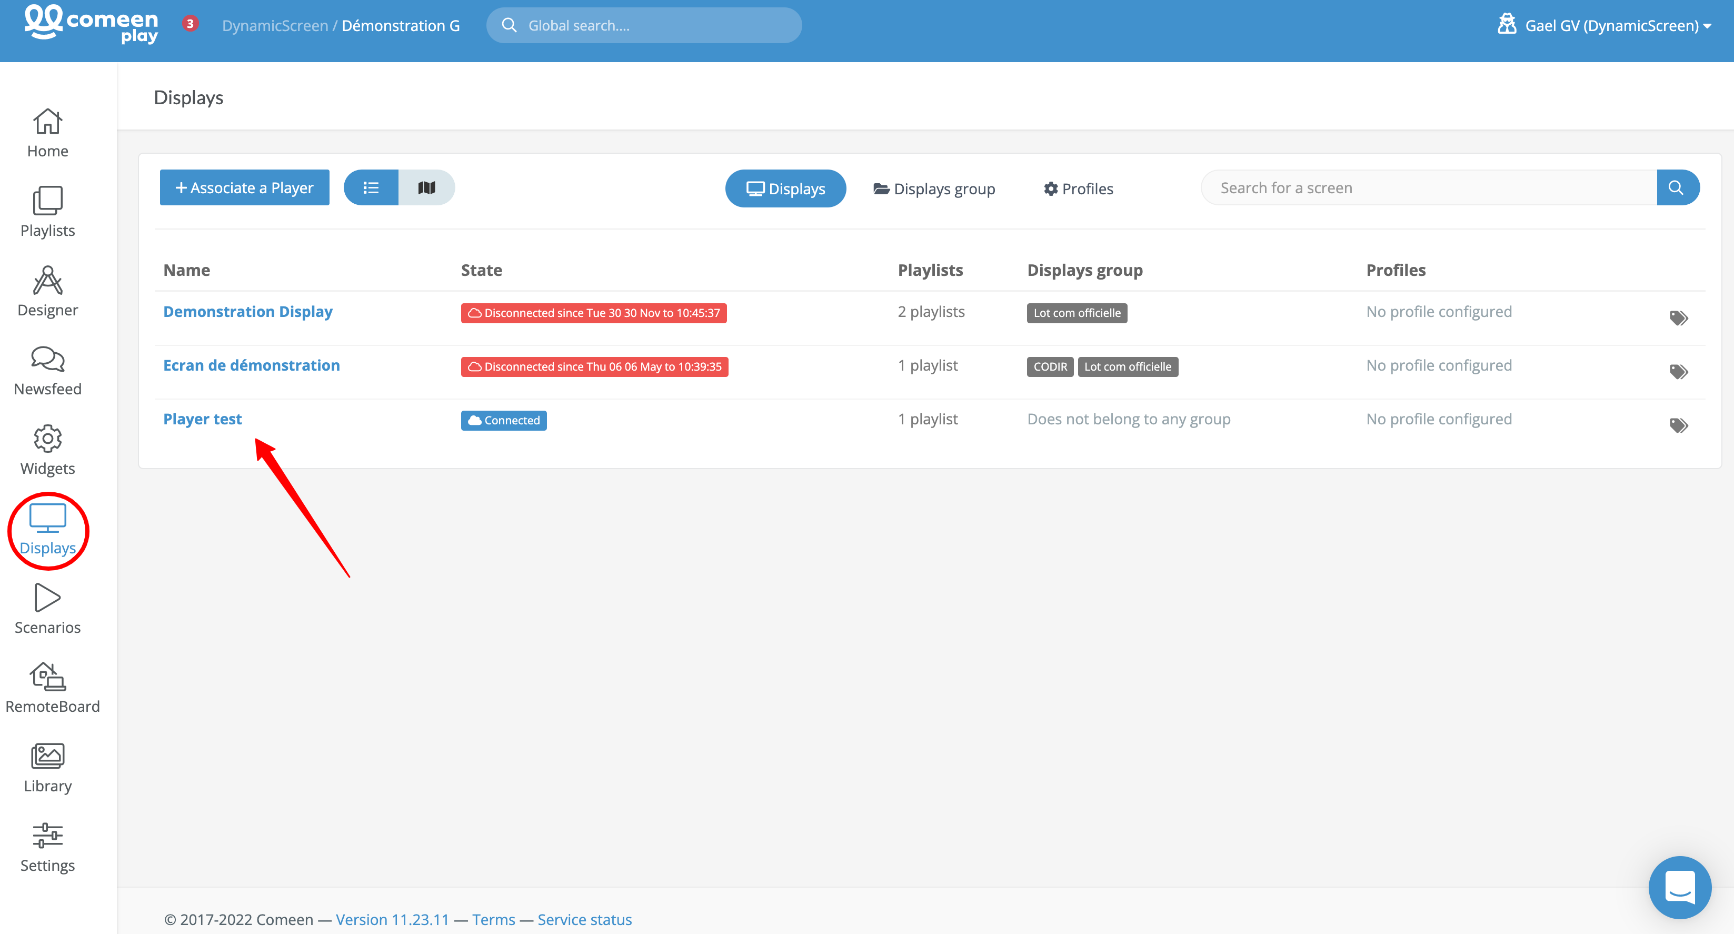This screenshot has width=1734, height=934.
Task: Open the Terms footer link
Action: click(x=493, y=919)
